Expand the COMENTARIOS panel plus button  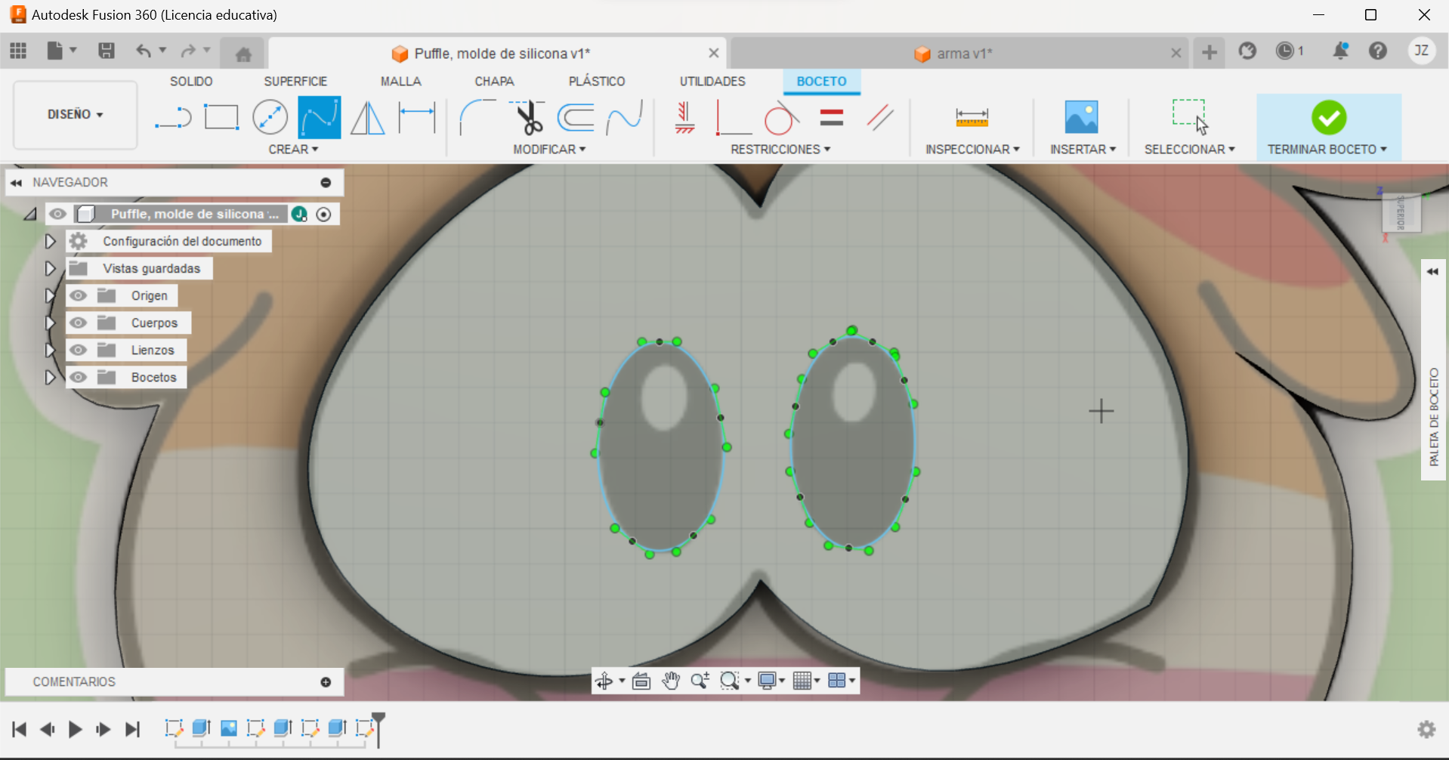(326, 682)
